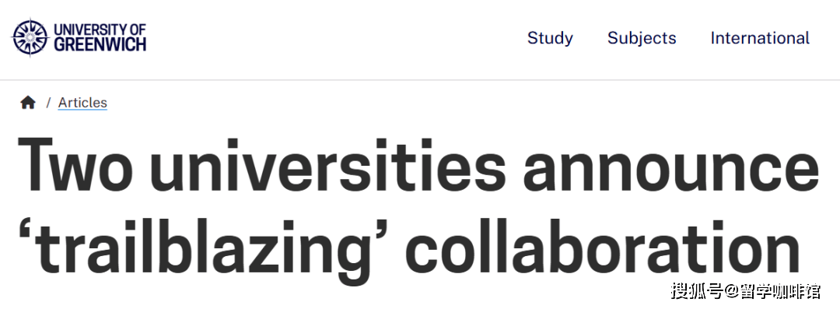The width and height of the screenshot is (840, 309).
Task: Click the @ symbol in the watermark
Action: (731, 291)
